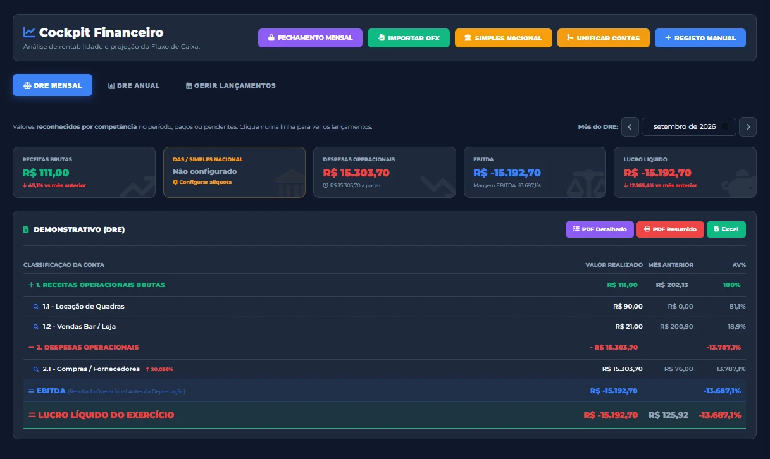Click the Excel export button
The image size is (770, 459).
point(726,229)
